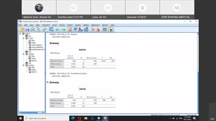Click the outline scrollbar right arrow
This screenshot has height=121, width=216.
point(44,112)
